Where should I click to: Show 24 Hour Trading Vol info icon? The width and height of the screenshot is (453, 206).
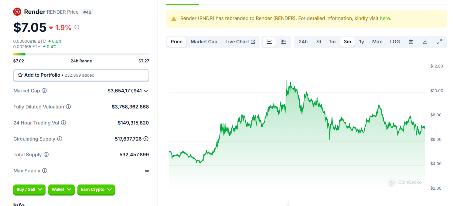pos(63,123)
